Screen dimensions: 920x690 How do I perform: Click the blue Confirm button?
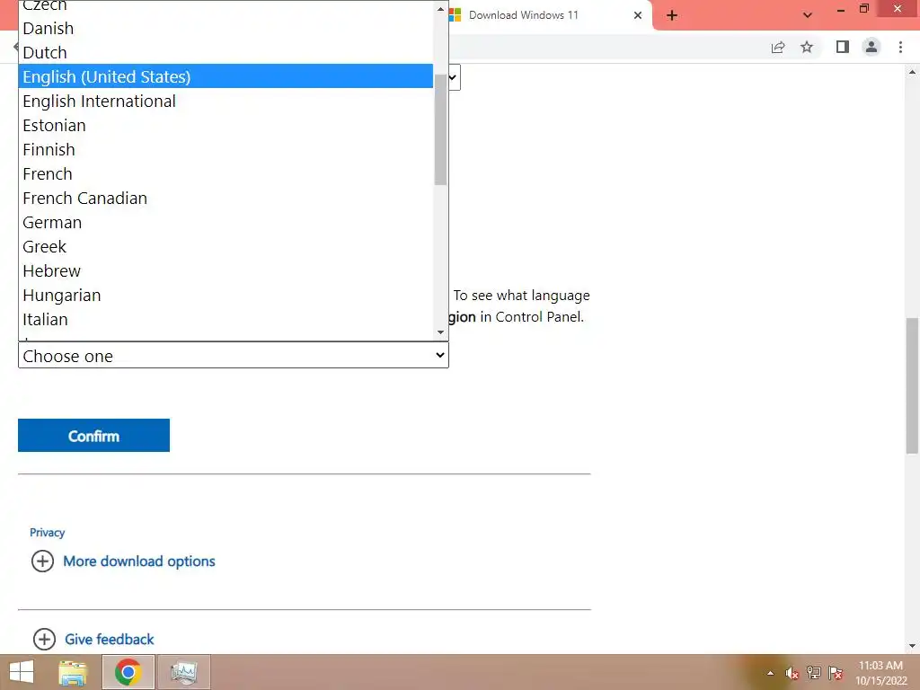(93, 436)
